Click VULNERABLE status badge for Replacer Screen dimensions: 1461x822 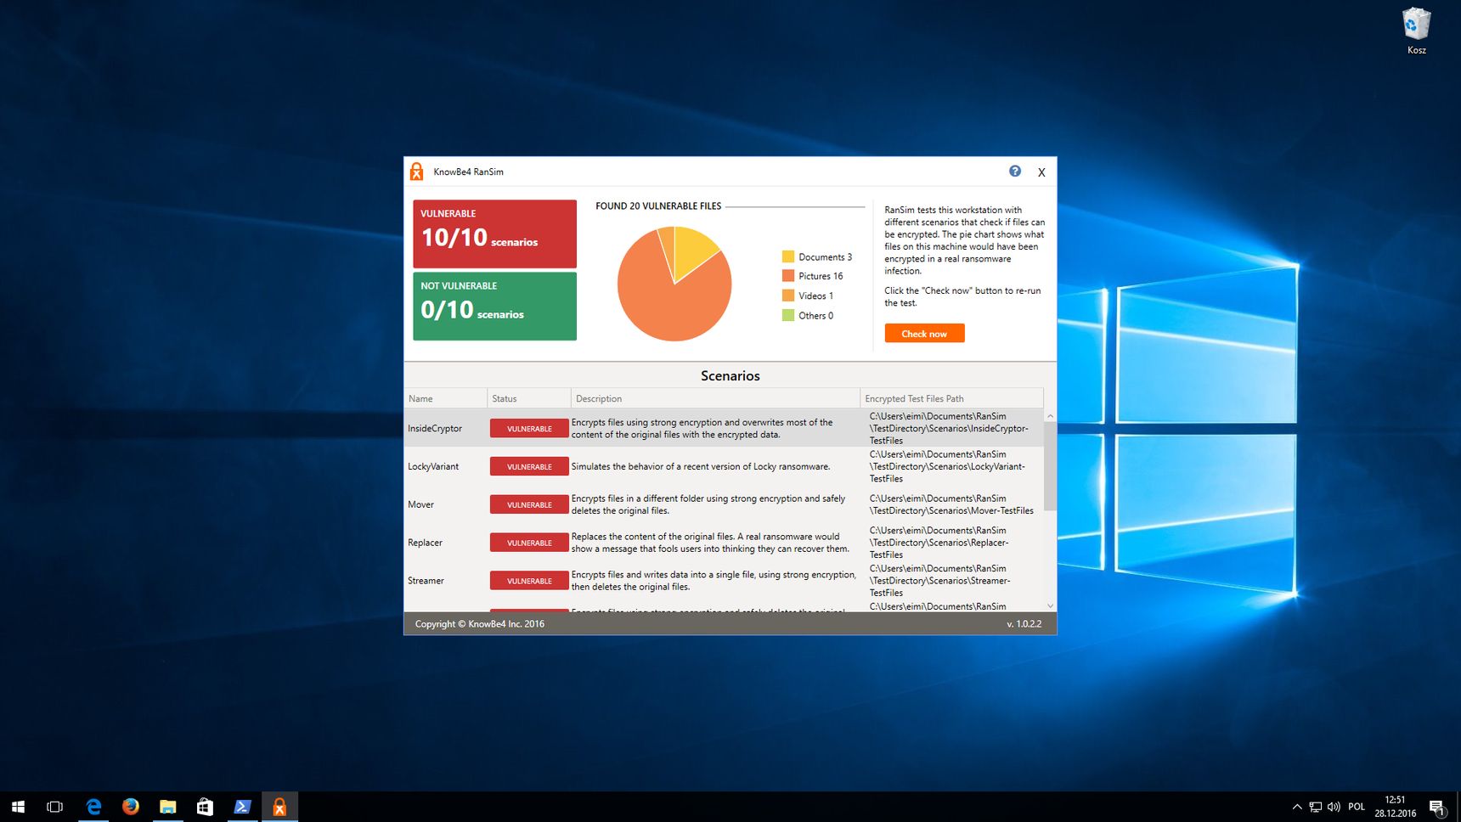pos(529,543)
